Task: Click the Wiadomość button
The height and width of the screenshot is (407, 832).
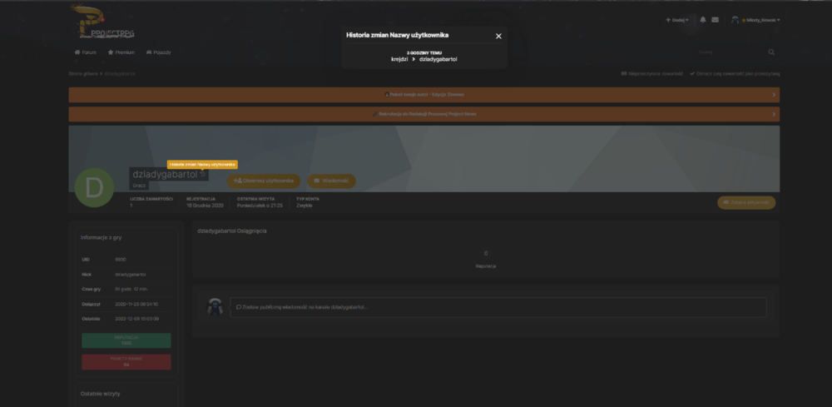Action: (x=331, y=181)
